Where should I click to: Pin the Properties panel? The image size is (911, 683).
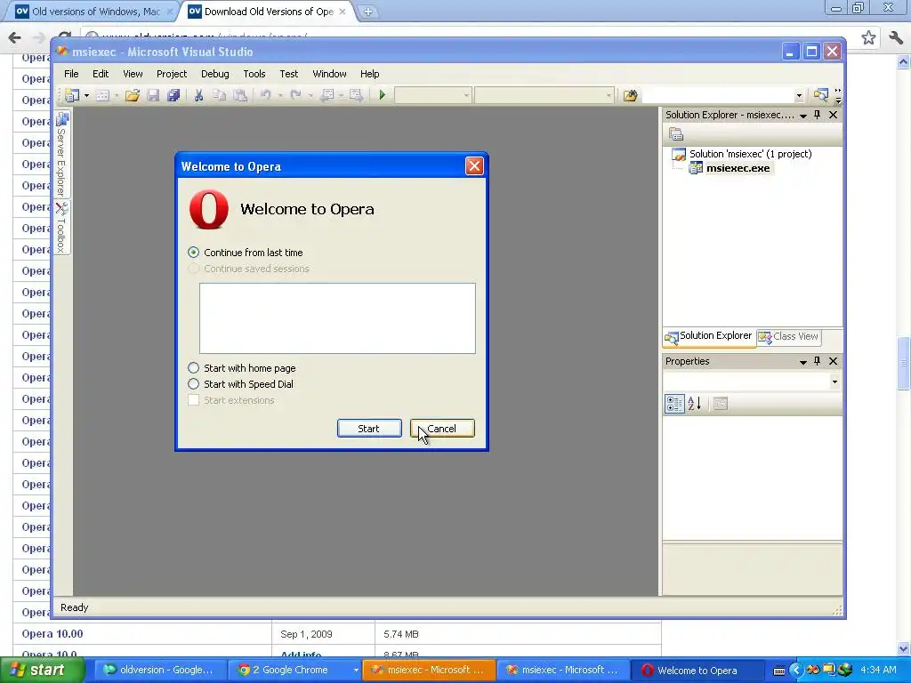click(x=817, y=361)
